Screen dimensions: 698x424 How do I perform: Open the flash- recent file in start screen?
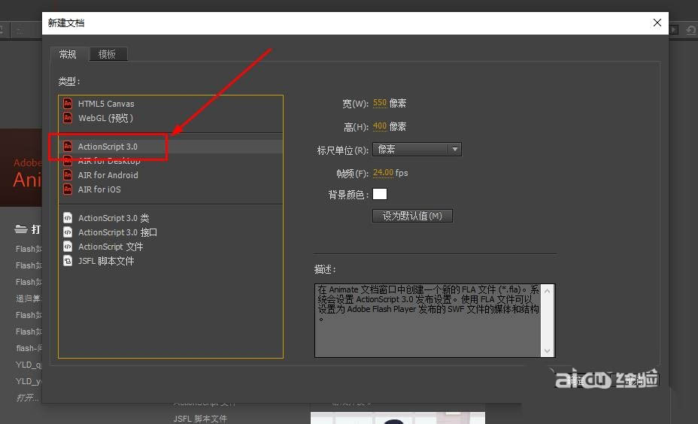click(x=29, y=348)
